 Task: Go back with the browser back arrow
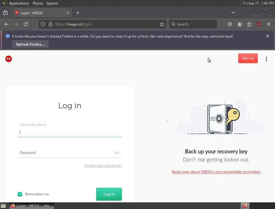click(x=6, y=24)
